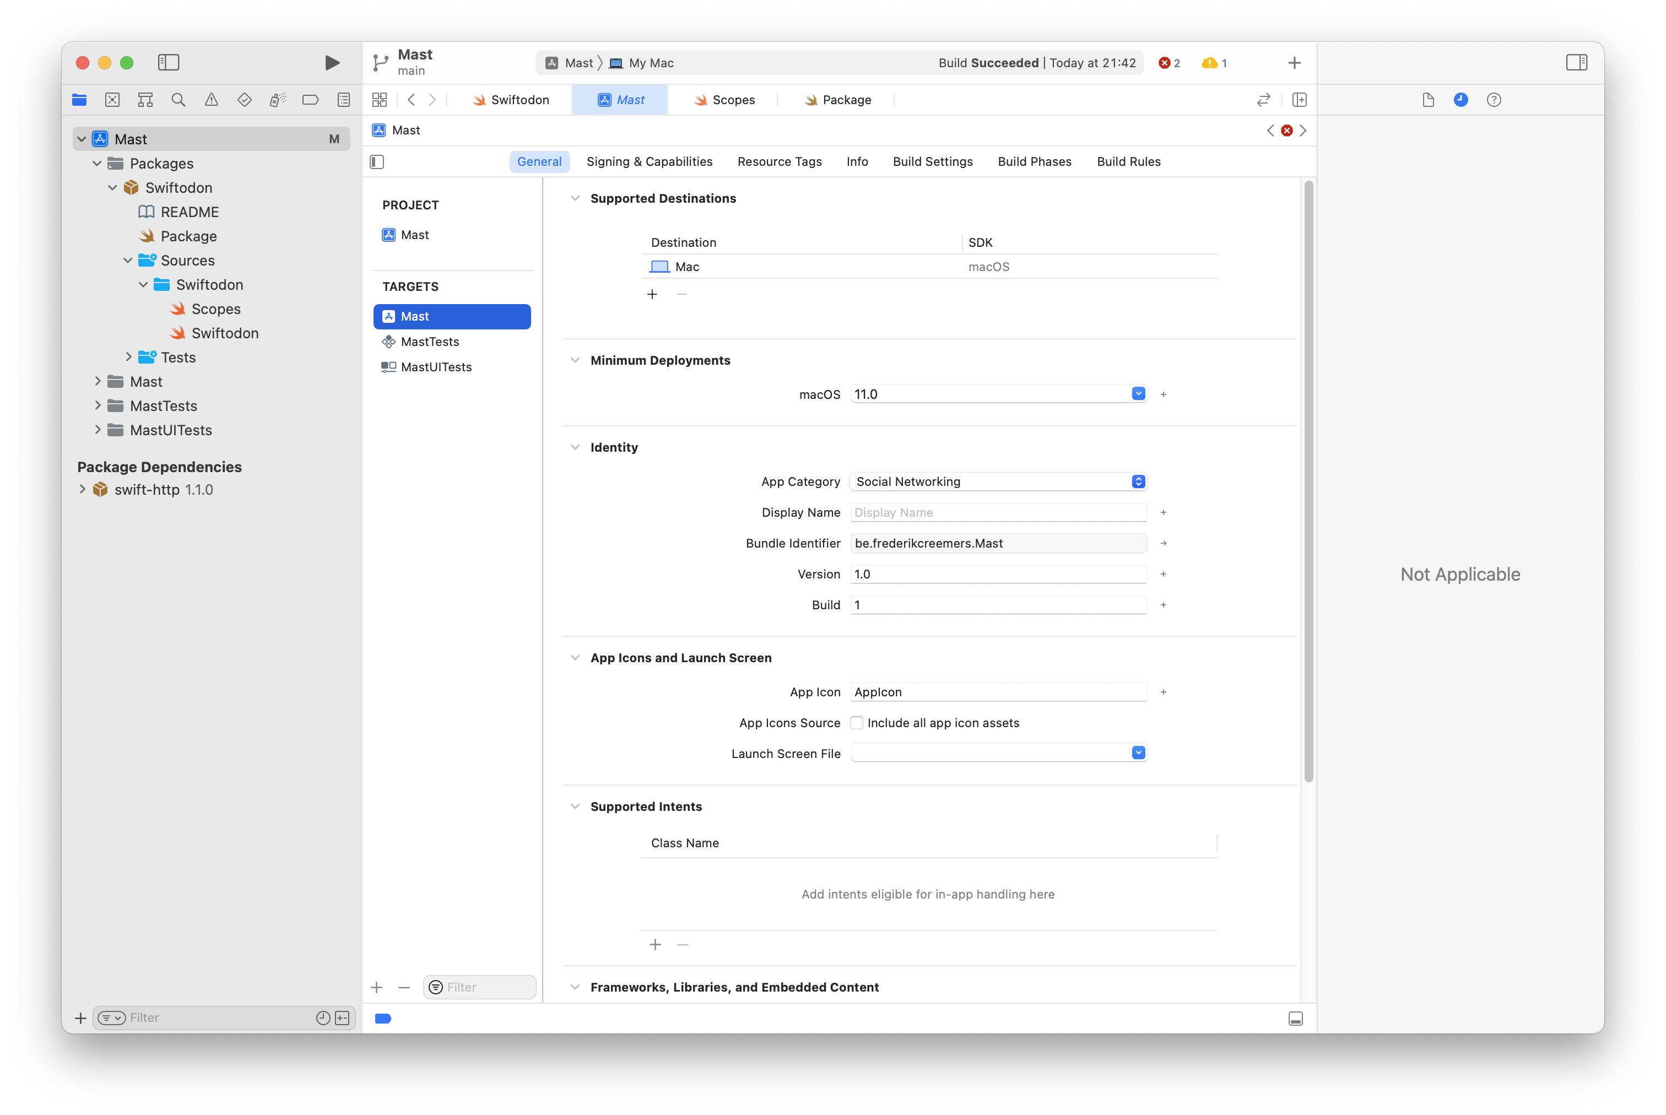Open the Debug navigator

(x=277, y=100)
